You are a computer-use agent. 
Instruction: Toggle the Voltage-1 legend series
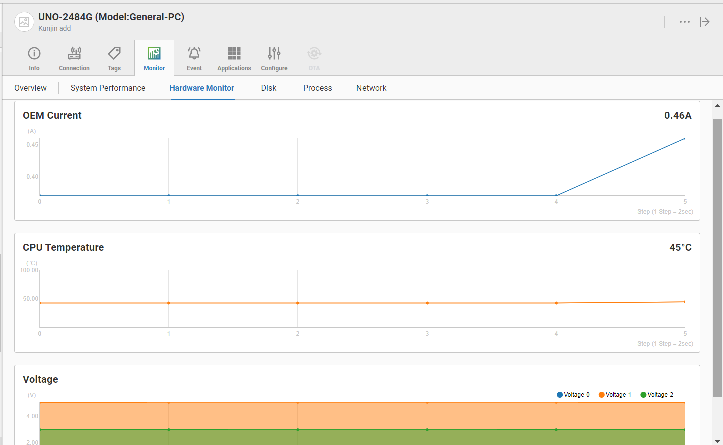pyautogui.click(x=615, y=395)
